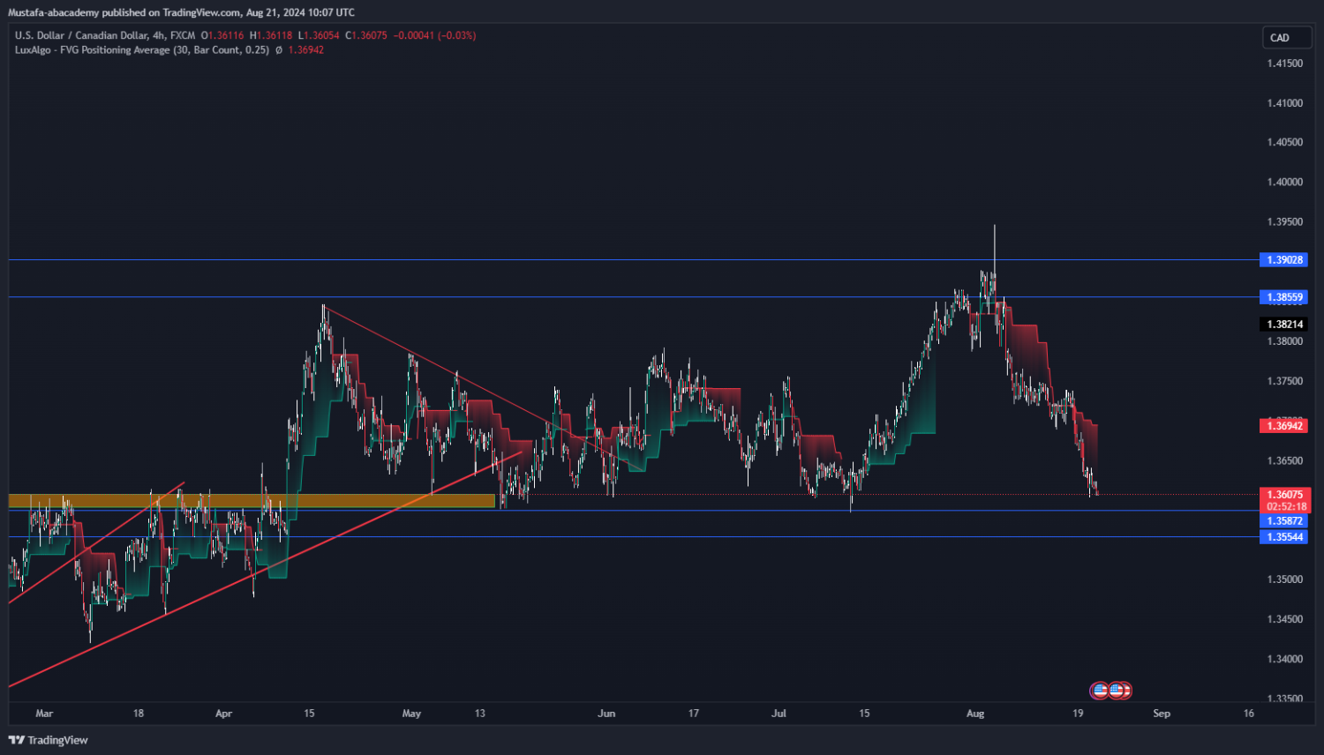Select the orange rectangle support zone
This screenshot has height=755, width=1324.
pyautogui.click(x=252, y=501)
